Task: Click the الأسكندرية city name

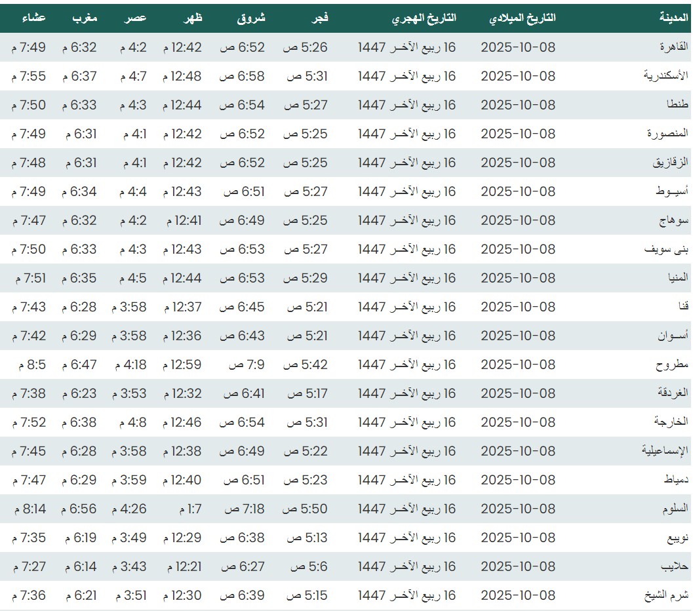Action: pyautogui.click(x=666, y=76)
